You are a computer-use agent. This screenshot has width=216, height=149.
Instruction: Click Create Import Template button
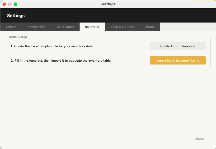[178, 46]
